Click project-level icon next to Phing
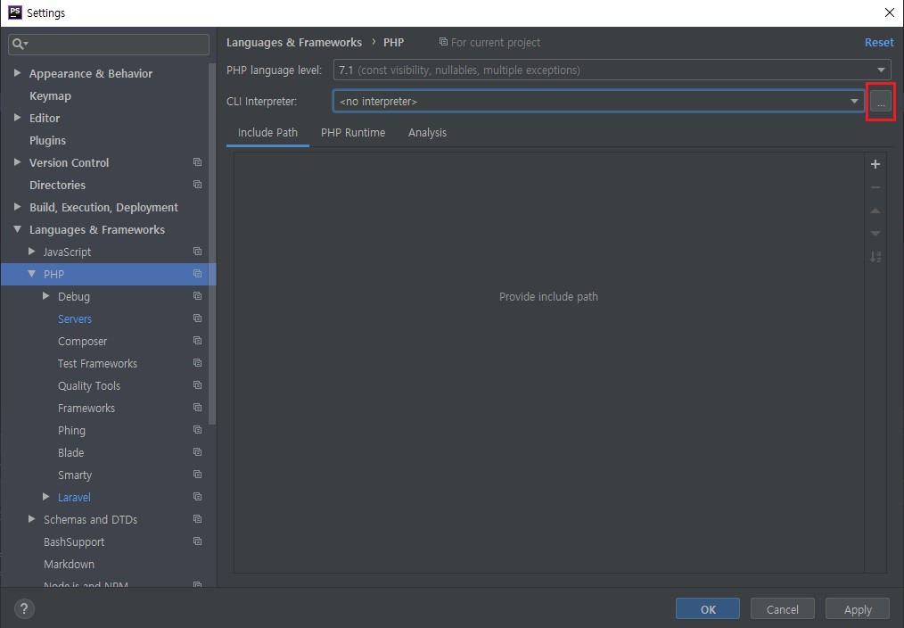 point(197,430)
